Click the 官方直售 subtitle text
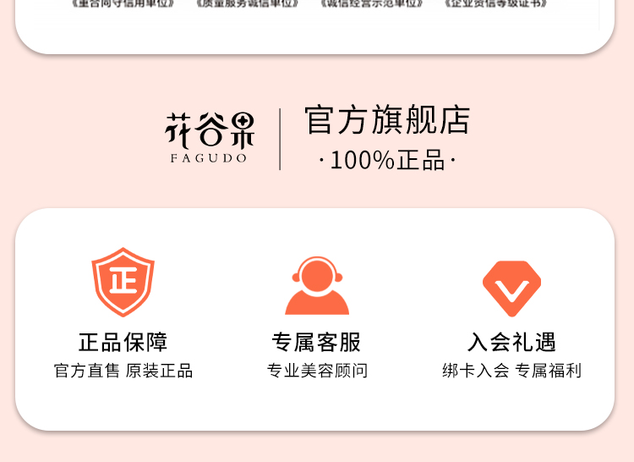Screen dimensions: 634x462 click(87, 371)
